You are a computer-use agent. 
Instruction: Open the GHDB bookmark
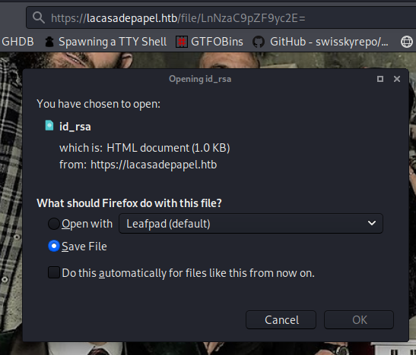point(17,42)
